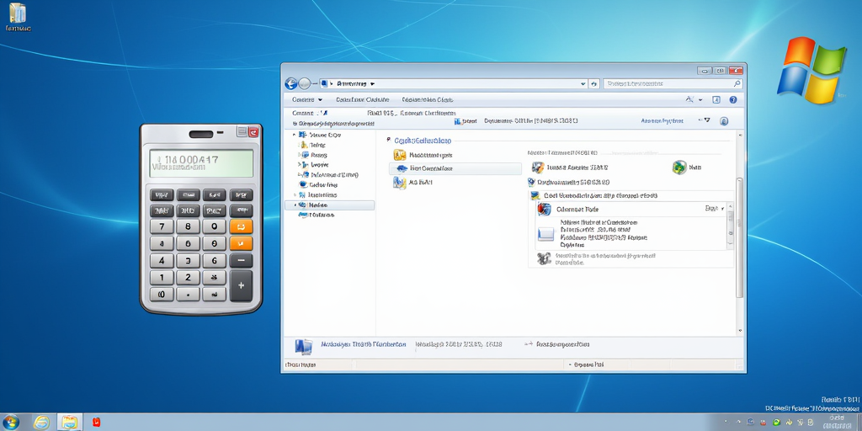Click the calculator's LCD display
Viewport: 862px width, 431px height.
tap(201, 163)
